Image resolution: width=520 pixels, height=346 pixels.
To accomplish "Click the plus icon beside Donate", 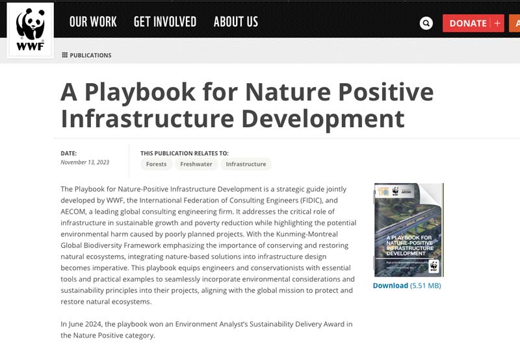I will point(497,23).
